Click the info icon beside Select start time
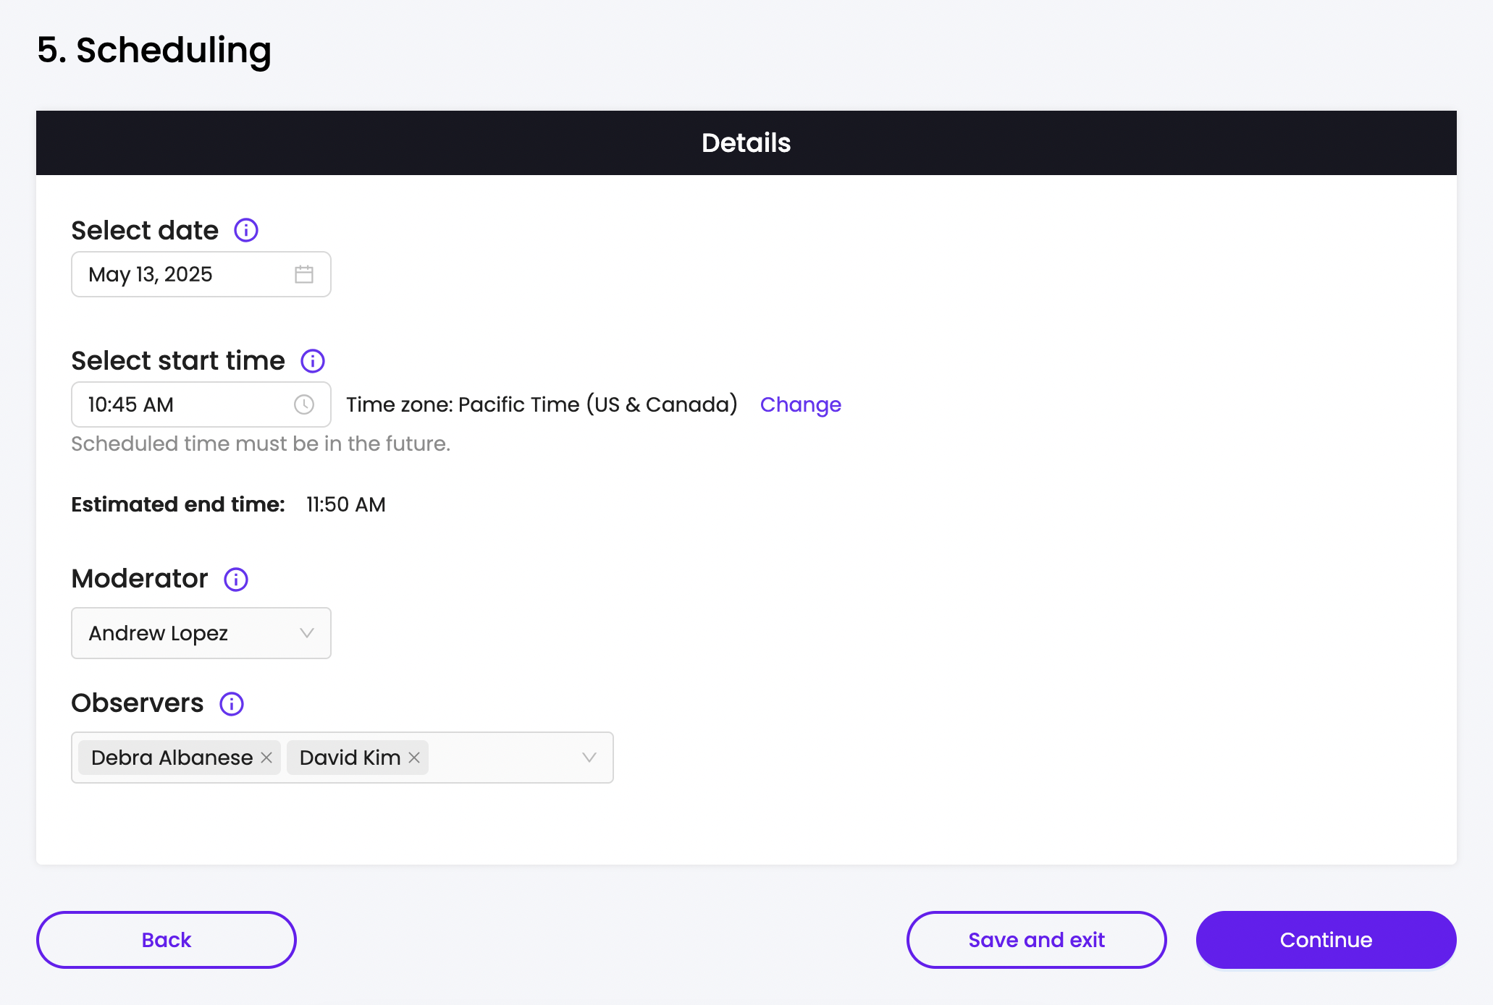The height and width of the screenshot is (1005, 1493). pyautogui.click(x=313, y=361)
